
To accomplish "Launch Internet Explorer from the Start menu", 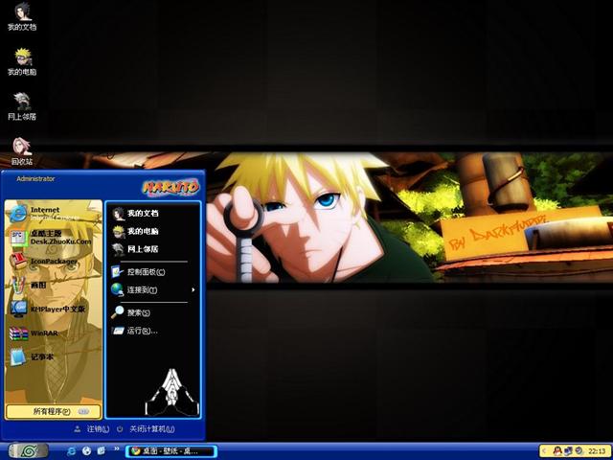I will (x=54, y=213).
